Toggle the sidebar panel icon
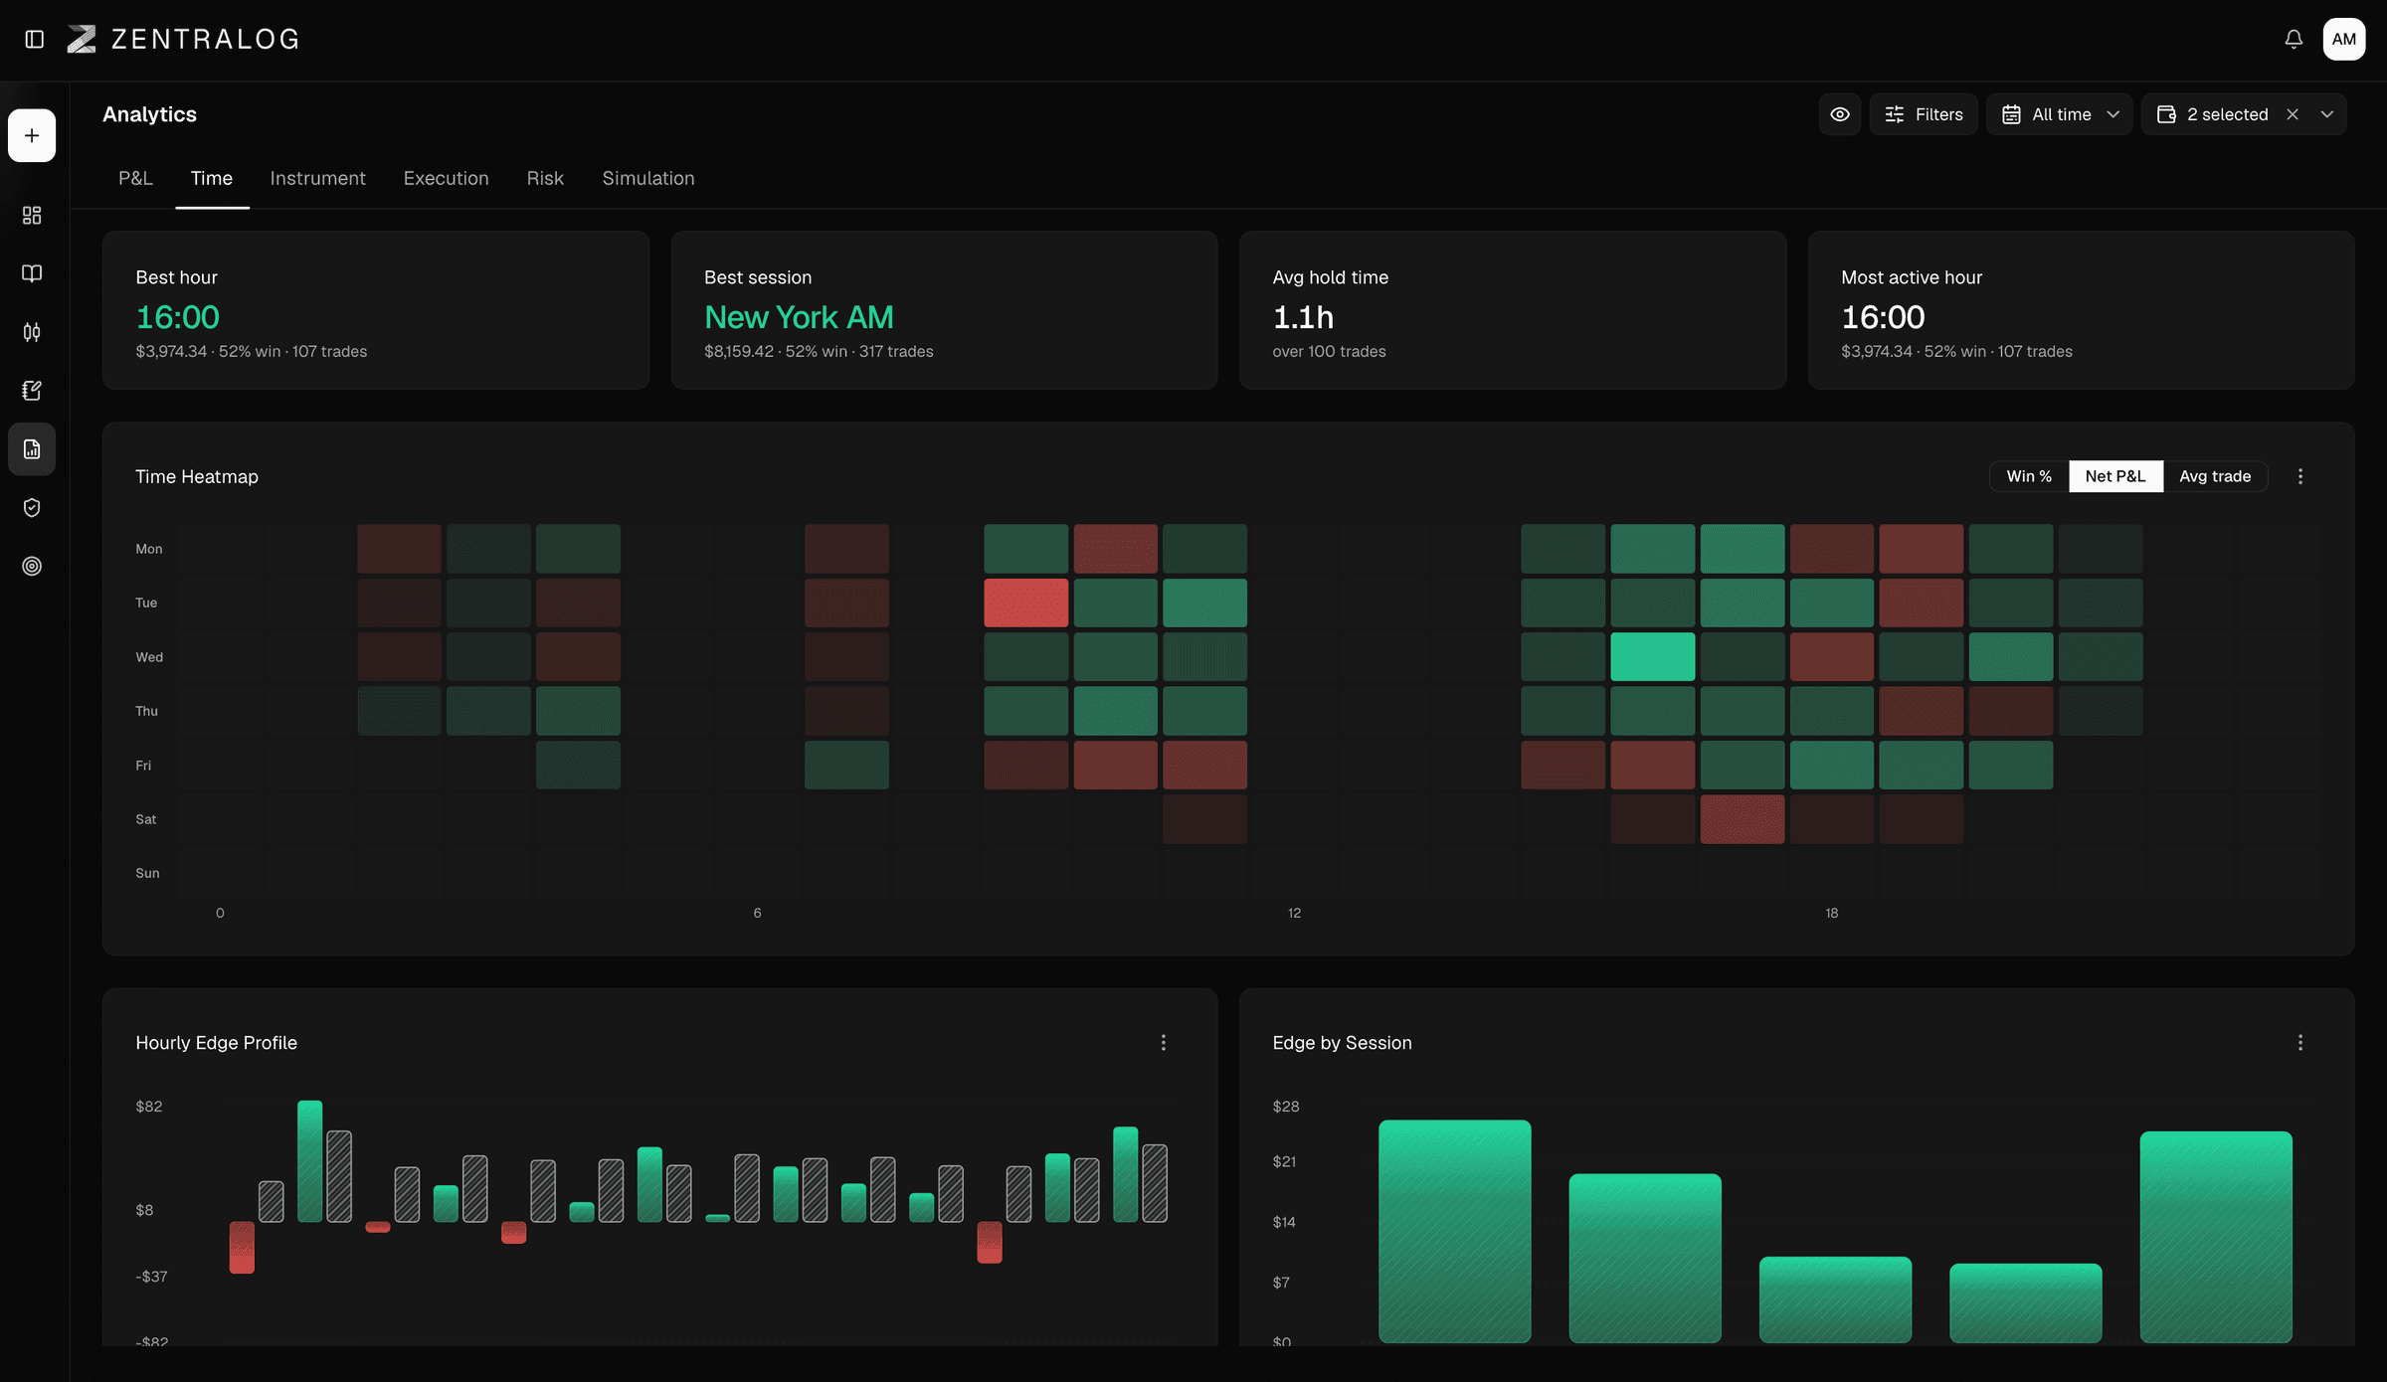The width and height of the screenshot is (2387, 1382). coord(34,39)
